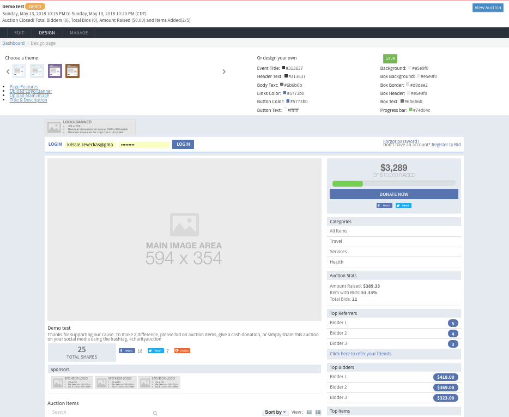This screenshot has height=417, width=509.
Task: Select the purple theme thumbnail
Action: click(55, 71)
